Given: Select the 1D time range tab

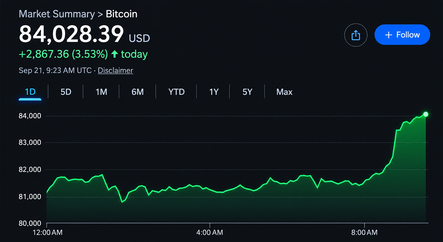Looking at the screenshot, I should (x=30, y=92).
